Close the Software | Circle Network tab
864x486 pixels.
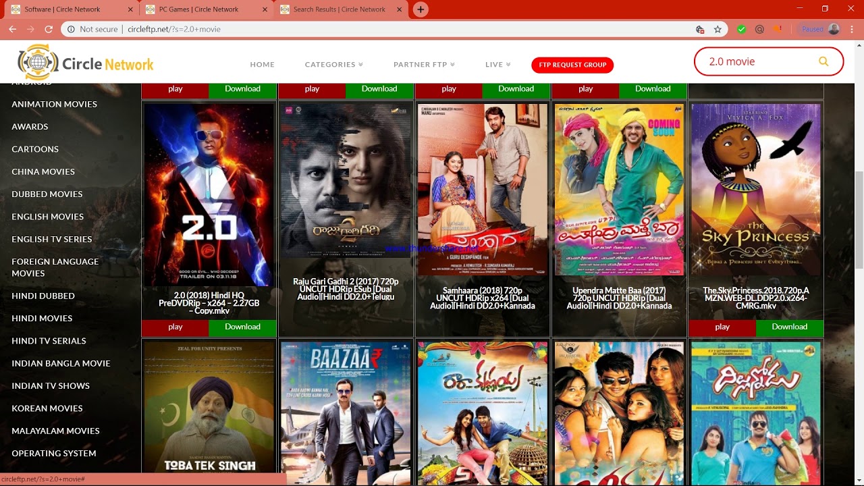coord(130,9)
